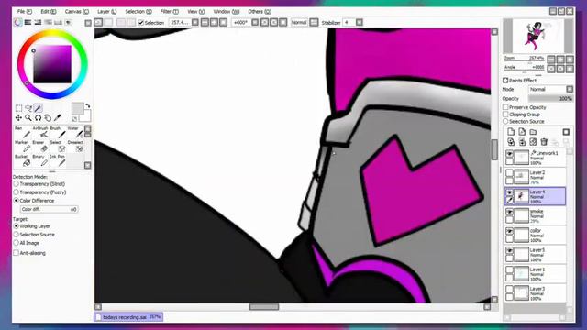Open the zoom percentage dropdown in toolbar
The image size is (587, 330).
(x=195, y=22)
